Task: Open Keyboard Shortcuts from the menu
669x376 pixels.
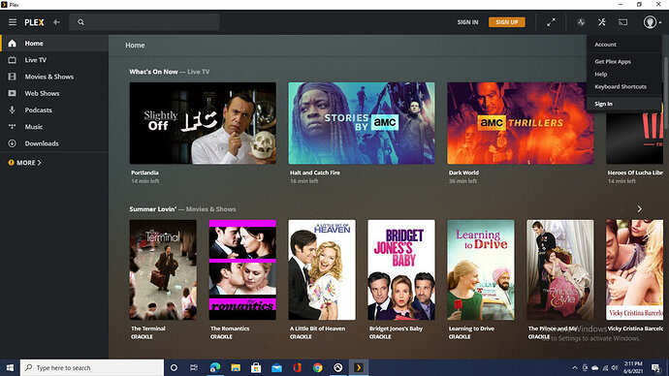Action: pos(621,86)
